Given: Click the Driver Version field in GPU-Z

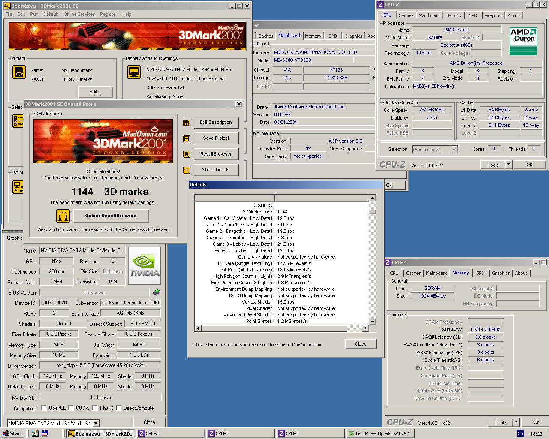Looking at the screenshot, I should click(x=100, y=366).
